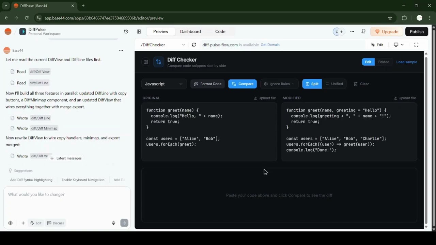Switch to Edit mode in Diff Checker
Image resolution: width=436 pixels, height=245 pixels.
(368, 62)
